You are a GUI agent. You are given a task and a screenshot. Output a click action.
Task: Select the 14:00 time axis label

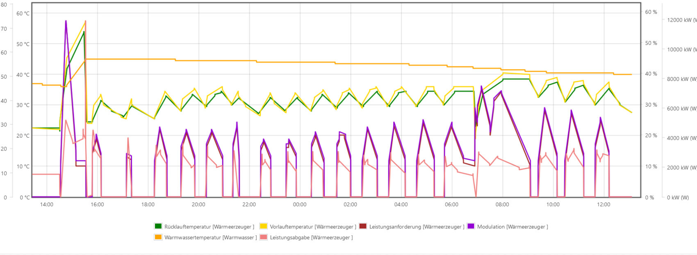[x=47, y=205]
